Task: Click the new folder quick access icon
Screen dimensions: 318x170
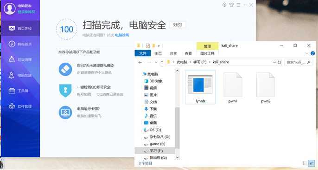Action: 154,46
